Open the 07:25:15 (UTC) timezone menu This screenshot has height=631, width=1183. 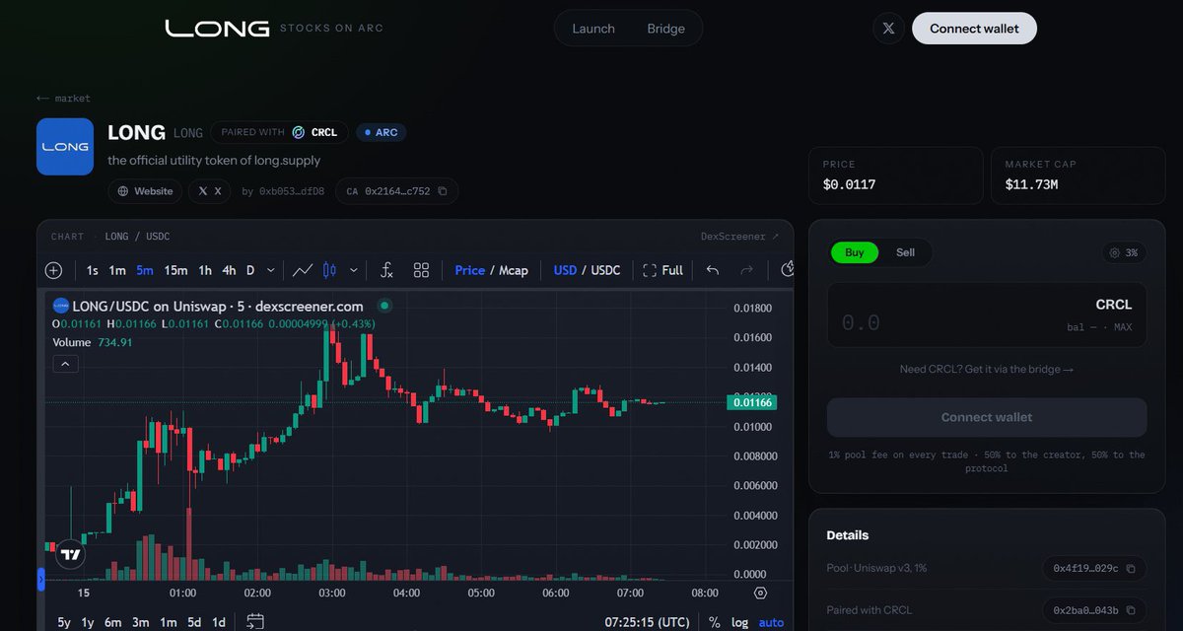tap(648, 622)
